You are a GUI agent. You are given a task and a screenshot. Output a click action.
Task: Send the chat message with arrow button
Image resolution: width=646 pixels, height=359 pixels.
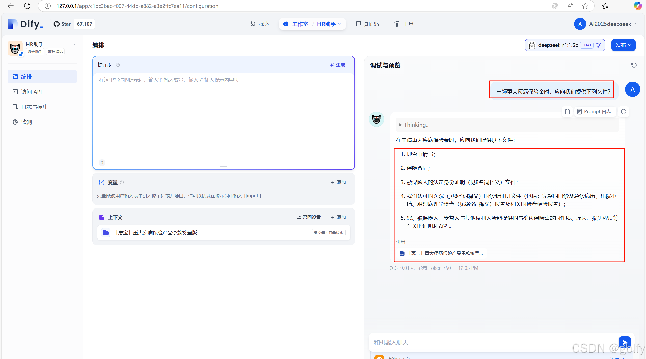click(x=625, y=342)
